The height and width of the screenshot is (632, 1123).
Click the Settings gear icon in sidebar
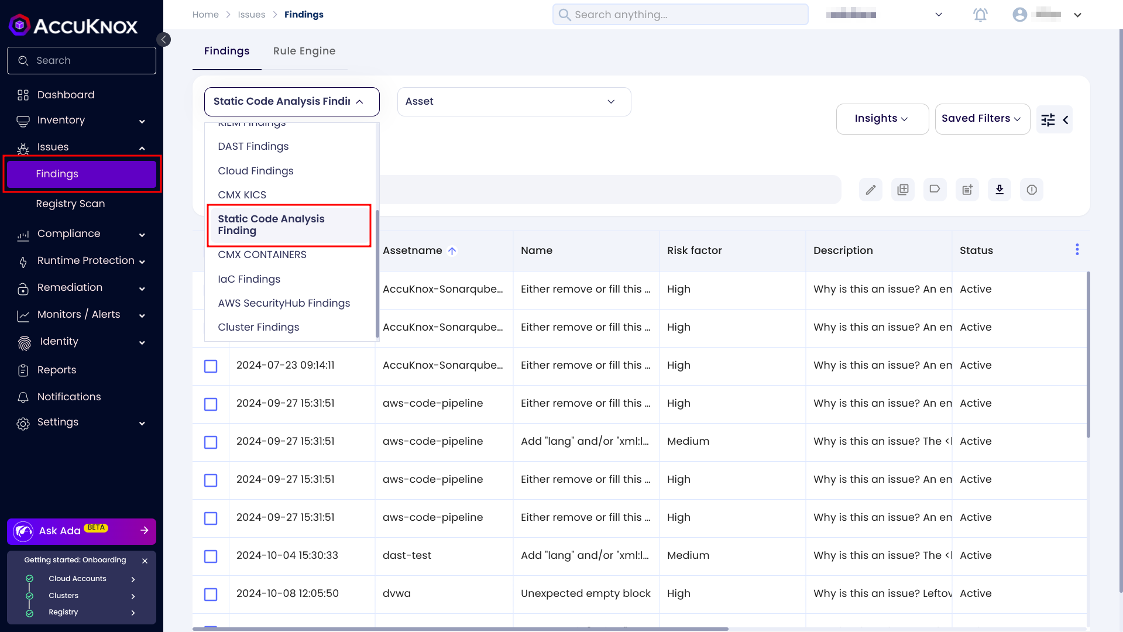coord(23,424)
